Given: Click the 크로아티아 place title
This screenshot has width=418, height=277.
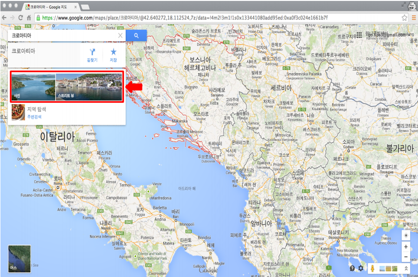Looking at the screenshot, I should coord(24,51).
